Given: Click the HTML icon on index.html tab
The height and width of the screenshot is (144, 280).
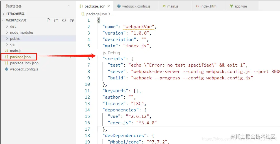Looking at the screenshot, I should [197, 6].
